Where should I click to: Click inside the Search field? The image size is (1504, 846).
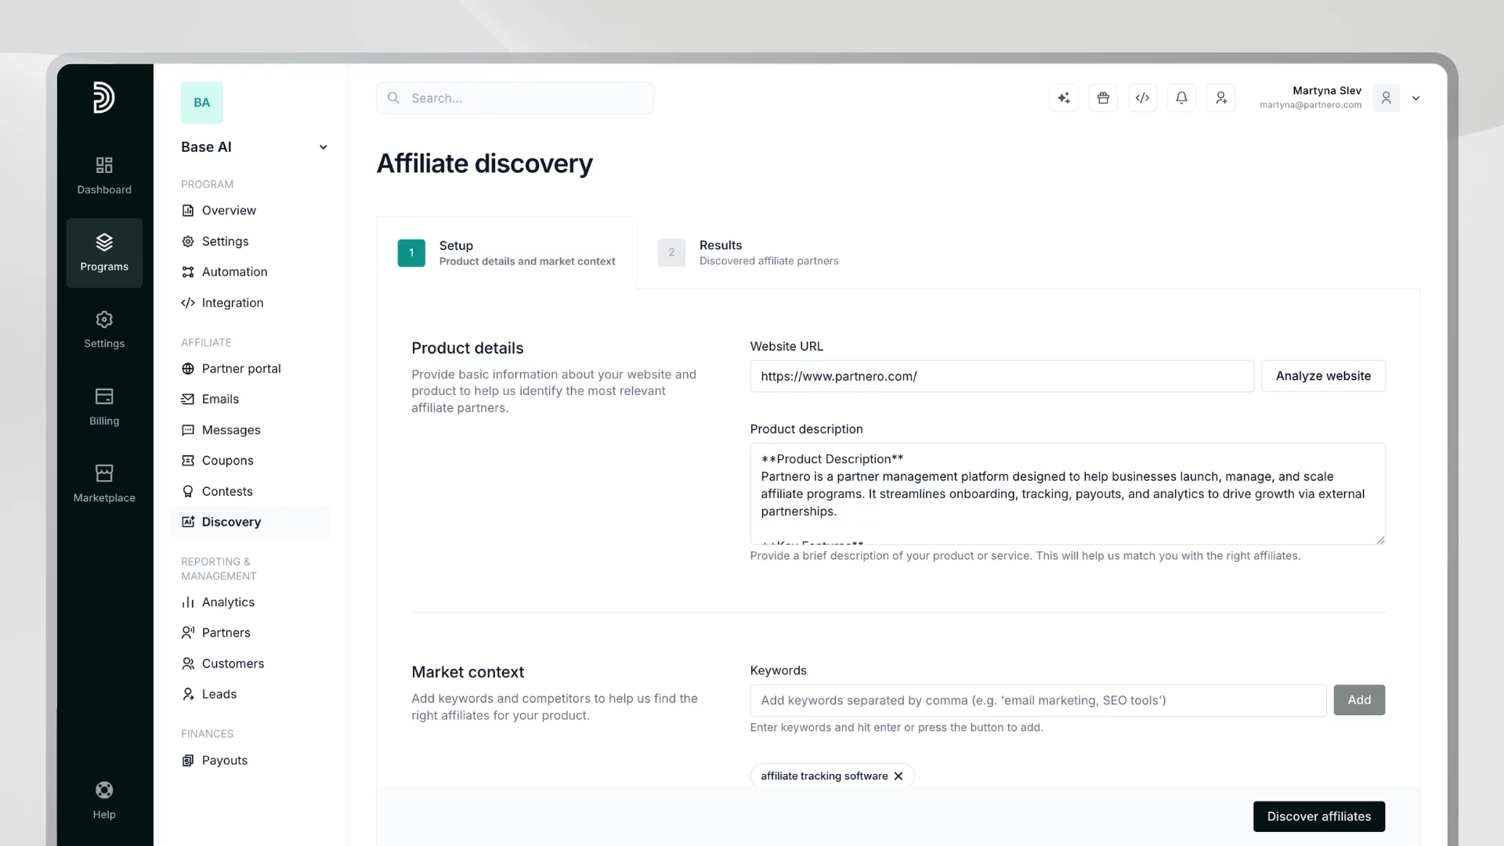(515, 97)
